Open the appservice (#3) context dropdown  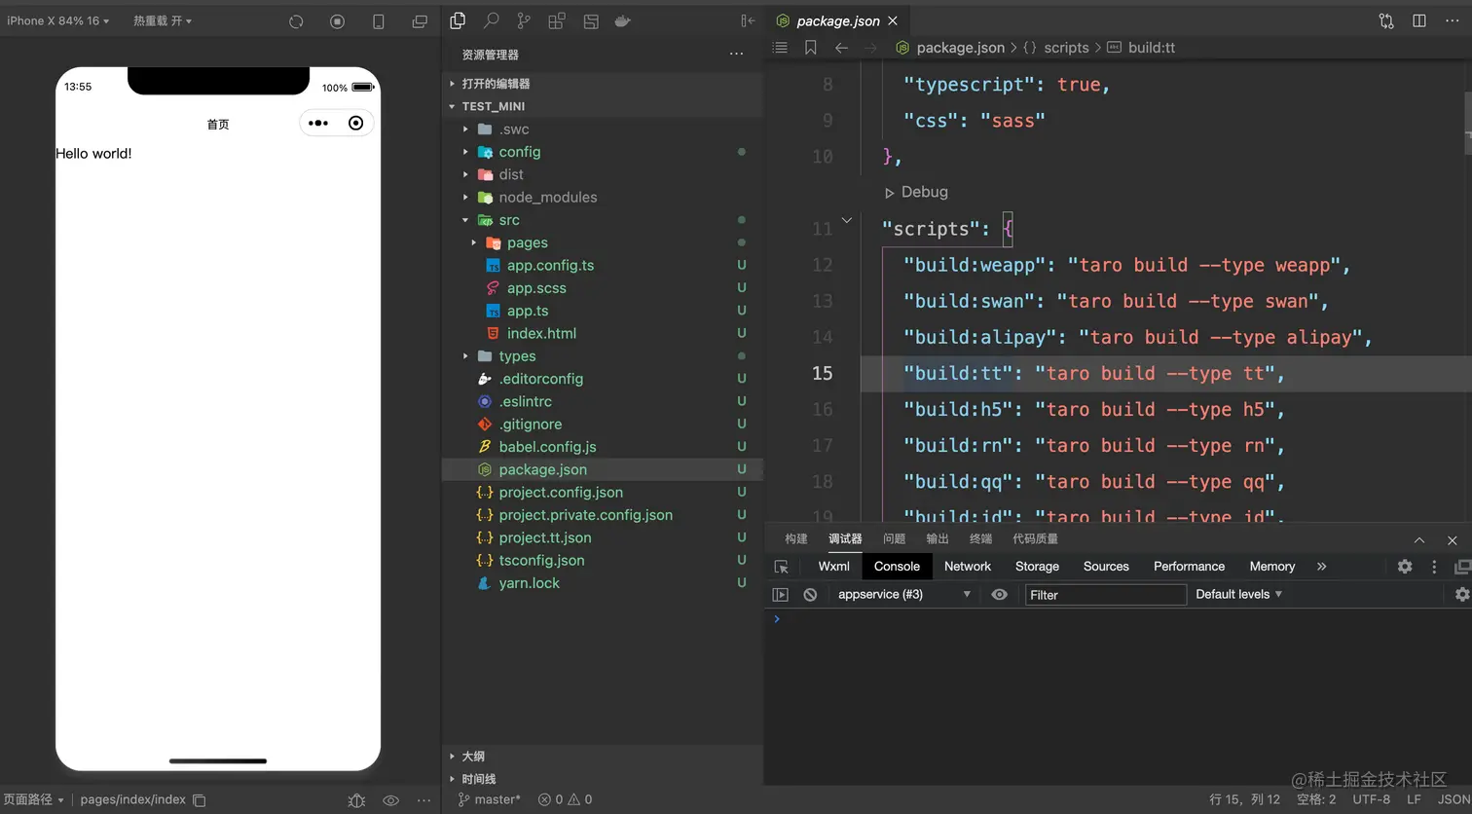click(x=904, y=594)
